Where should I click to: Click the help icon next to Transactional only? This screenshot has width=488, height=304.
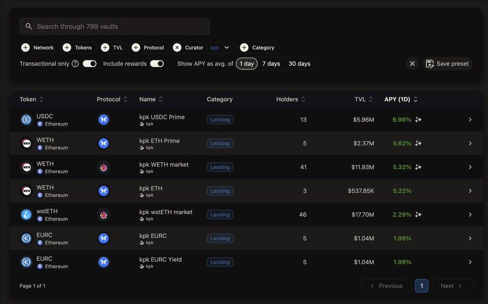point(75,64)
